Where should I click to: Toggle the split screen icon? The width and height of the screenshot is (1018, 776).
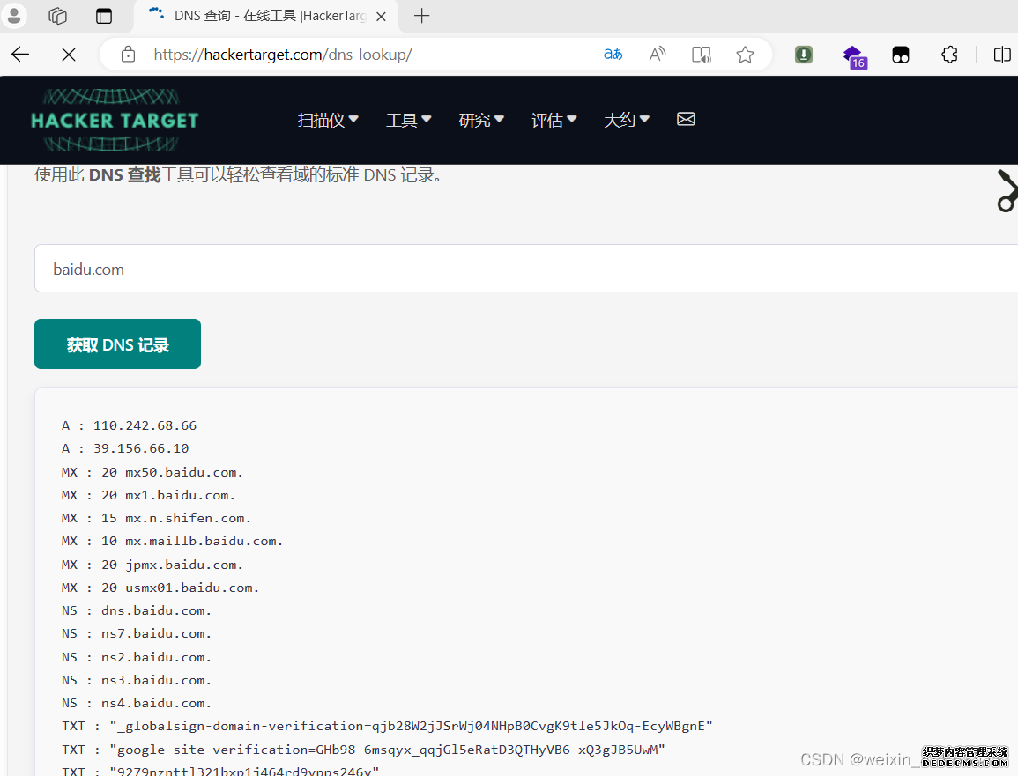click(x=1002, y=55)
